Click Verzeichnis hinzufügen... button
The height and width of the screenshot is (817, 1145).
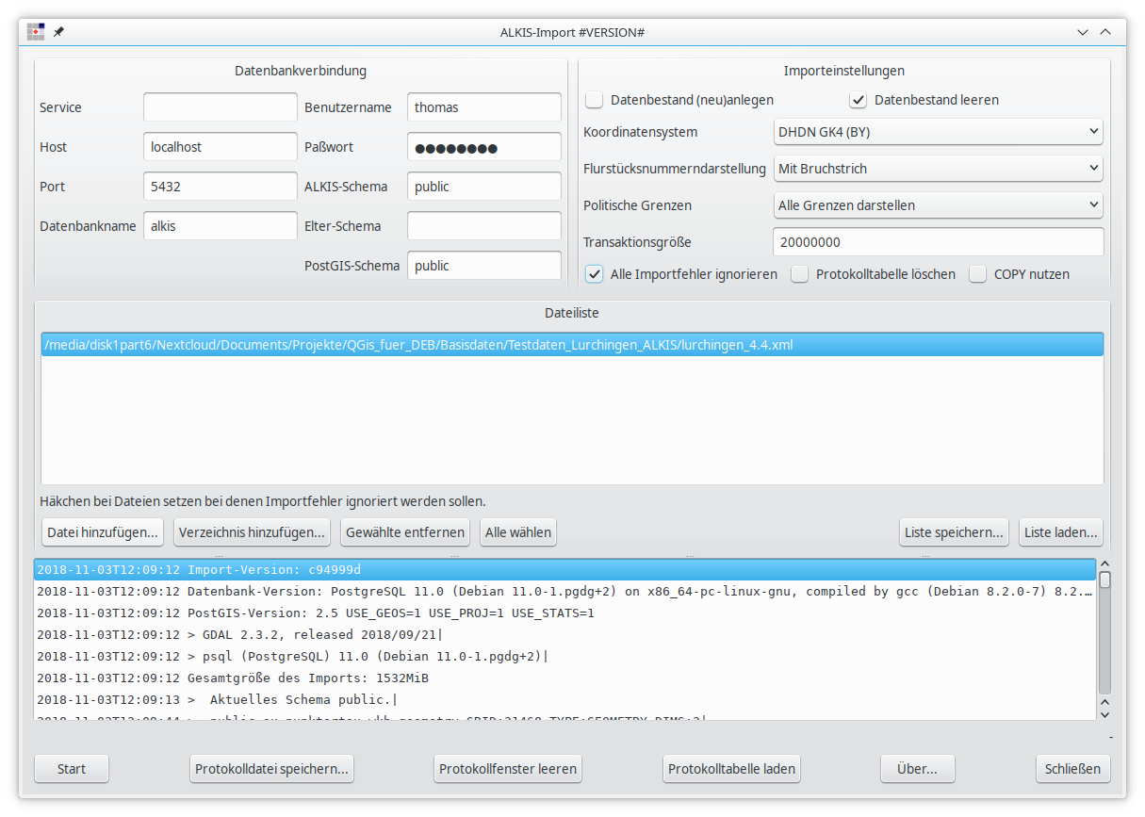coord(252,532)
